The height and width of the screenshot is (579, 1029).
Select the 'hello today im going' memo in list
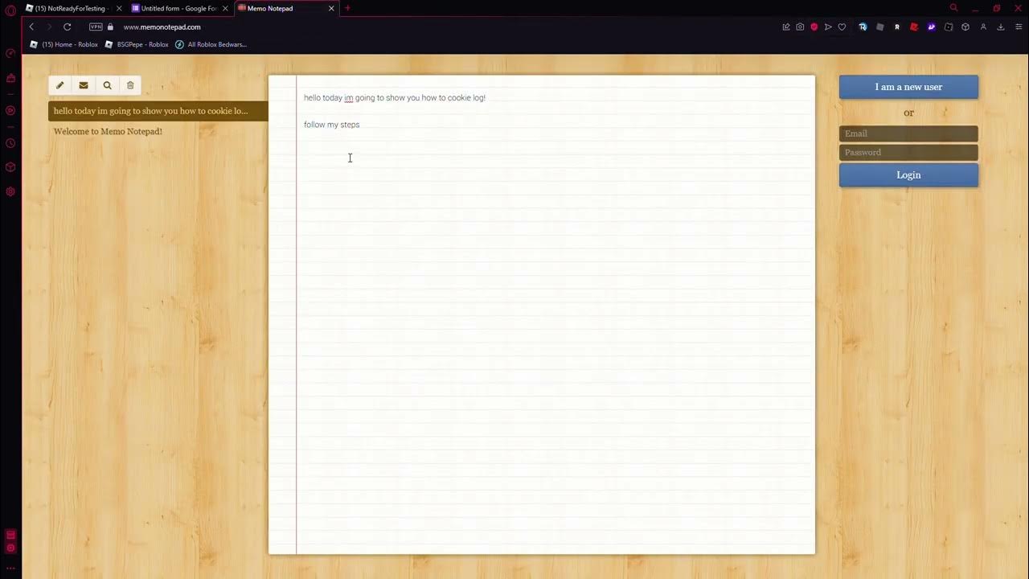click(158, 111)
